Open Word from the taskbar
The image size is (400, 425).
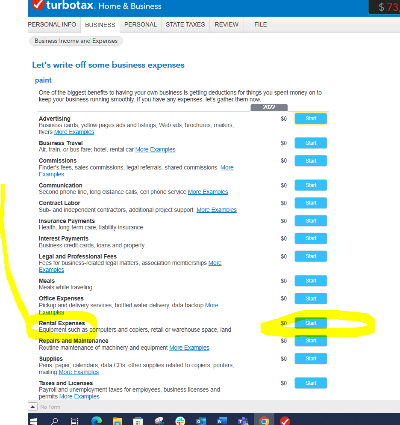[222, 421]
